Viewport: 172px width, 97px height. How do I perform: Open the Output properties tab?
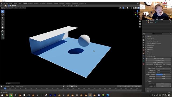click(144, 43)
